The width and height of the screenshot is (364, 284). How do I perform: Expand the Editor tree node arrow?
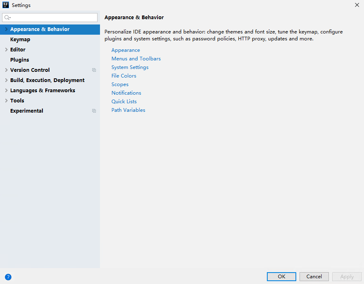6,49
